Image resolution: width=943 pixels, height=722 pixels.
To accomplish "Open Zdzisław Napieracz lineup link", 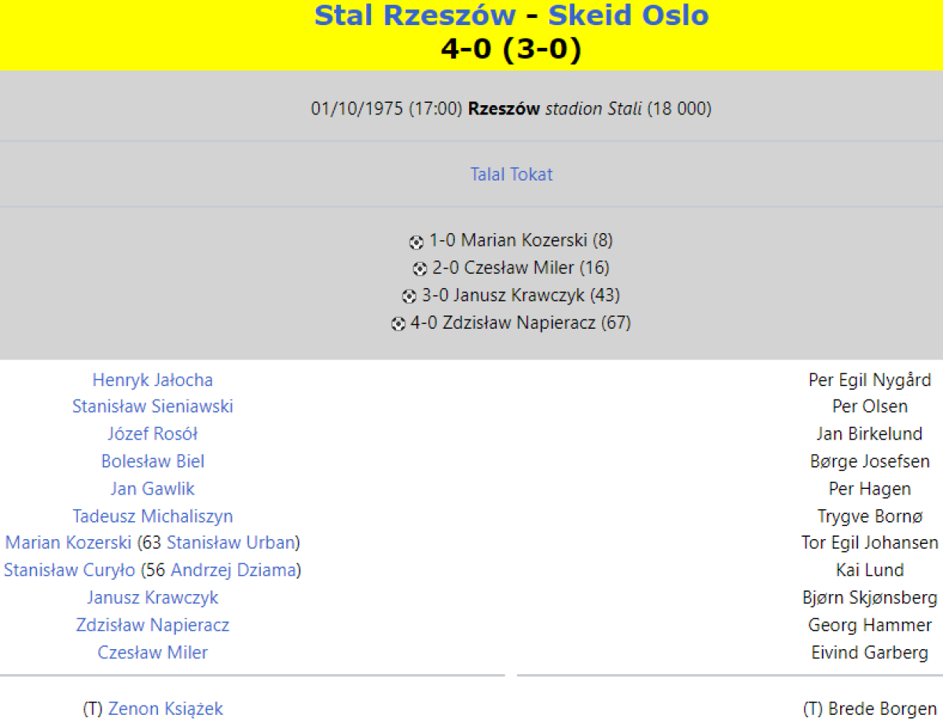I will pyautogui.click(x=152, y=625).
